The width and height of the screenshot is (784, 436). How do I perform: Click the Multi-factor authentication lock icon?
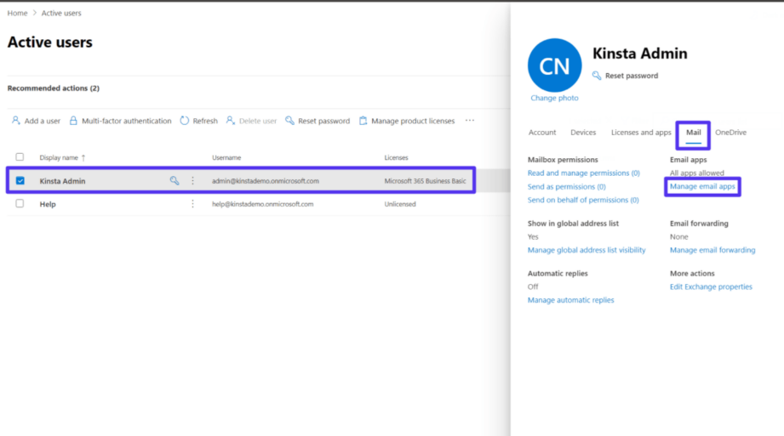coord(73,121)
